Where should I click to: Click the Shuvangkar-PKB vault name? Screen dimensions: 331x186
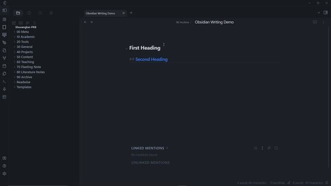click(26, 27)
